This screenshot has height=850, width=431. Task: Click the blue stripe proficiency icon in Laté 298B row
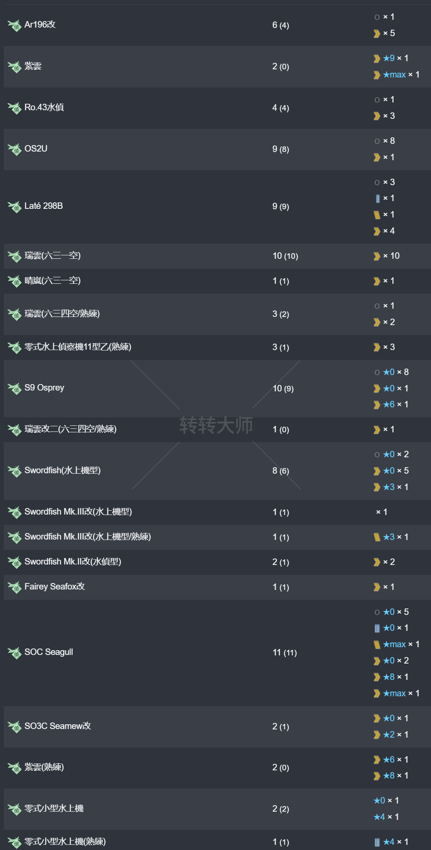point(377,199)
